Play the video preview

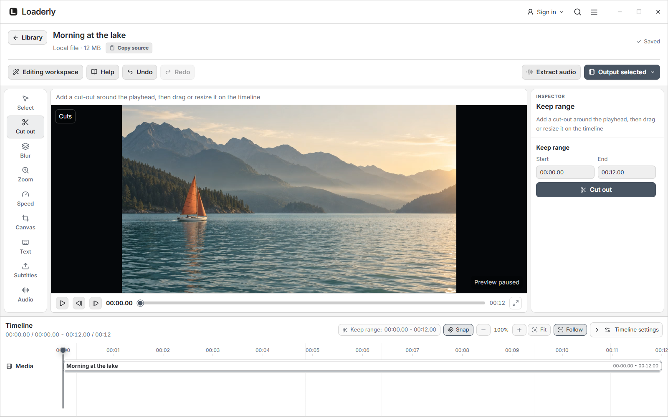point(62,303)
